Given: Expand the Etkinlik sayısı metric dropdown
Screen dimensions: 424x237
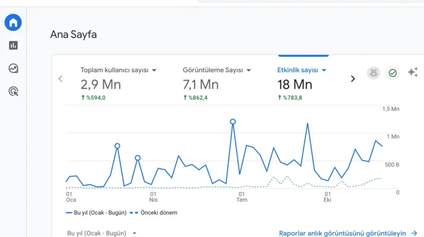Looking at the screenshot, I should [324, 70].
